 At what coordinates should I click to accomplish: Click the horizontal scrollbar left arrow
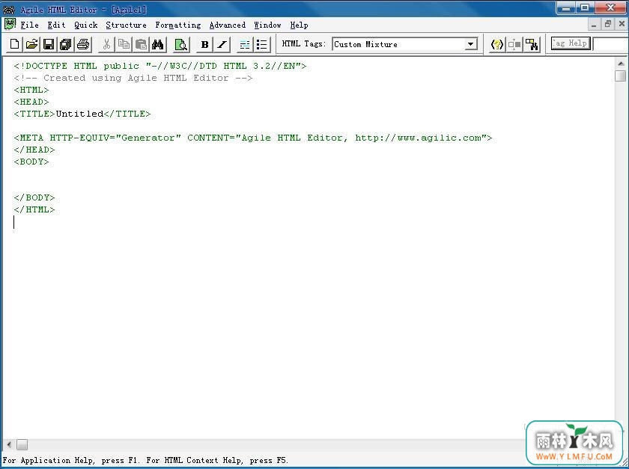pyautogui.click(x=9, y=444)
